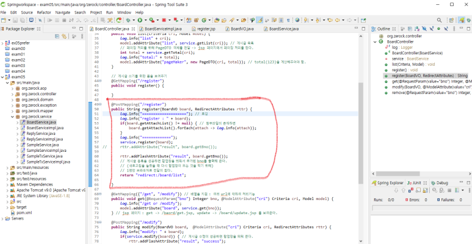This screenshot has height=244, width=472.
Task: Minimize the Package Explorer view
Action: coord(74,29)
